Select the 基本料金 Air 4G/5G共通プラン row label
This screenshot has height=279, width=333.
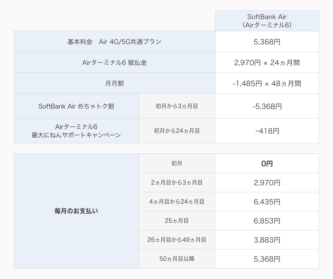[x=114, y=42]
